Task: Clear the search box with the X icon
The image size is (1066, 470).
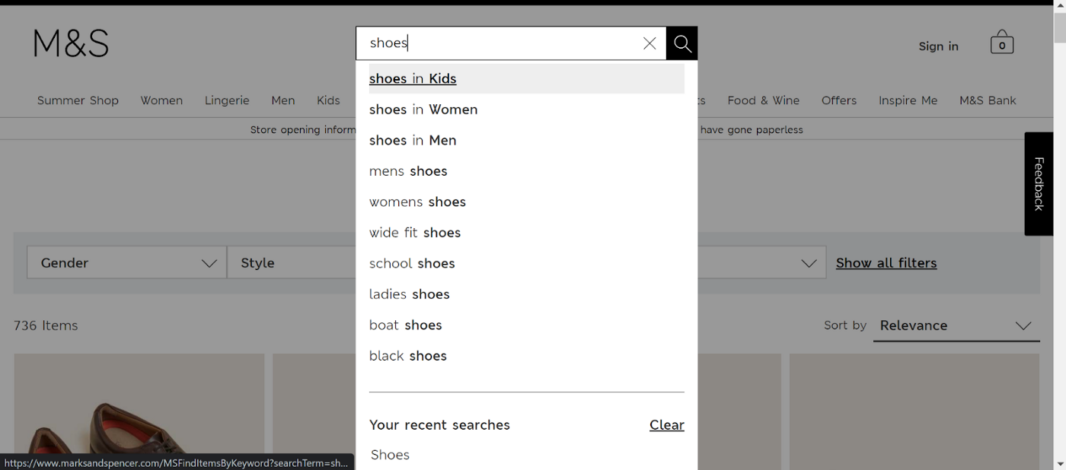Action: coord(649,43)
